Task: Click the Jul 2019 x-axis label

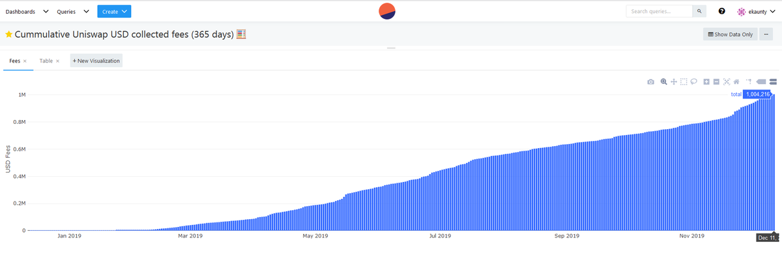Action: coord(441,236)
